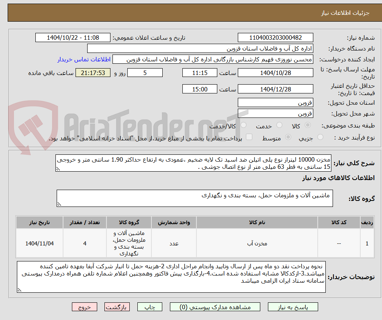This screenshot has width=382, height=320.
Task: Click the خروج button
Action: click(x=84, y=307)
